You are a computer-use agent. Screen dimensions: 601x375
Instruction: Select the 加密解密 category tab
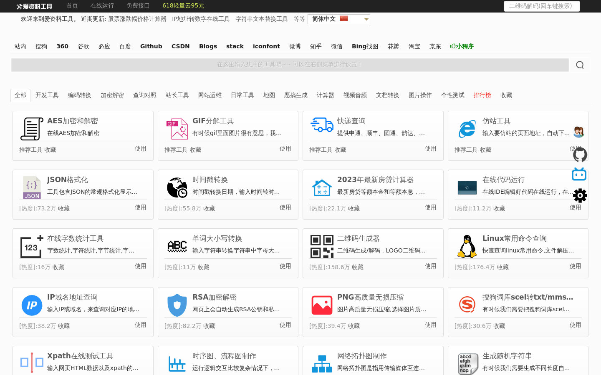pos(112,95)
